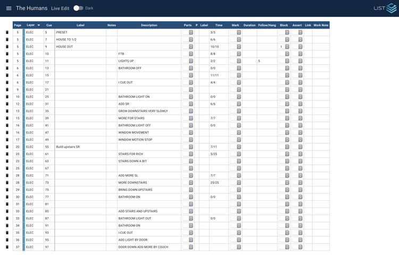Delete the cue 5 PRESET row
This screenshot has height=255, width=399.
point(7,32)
